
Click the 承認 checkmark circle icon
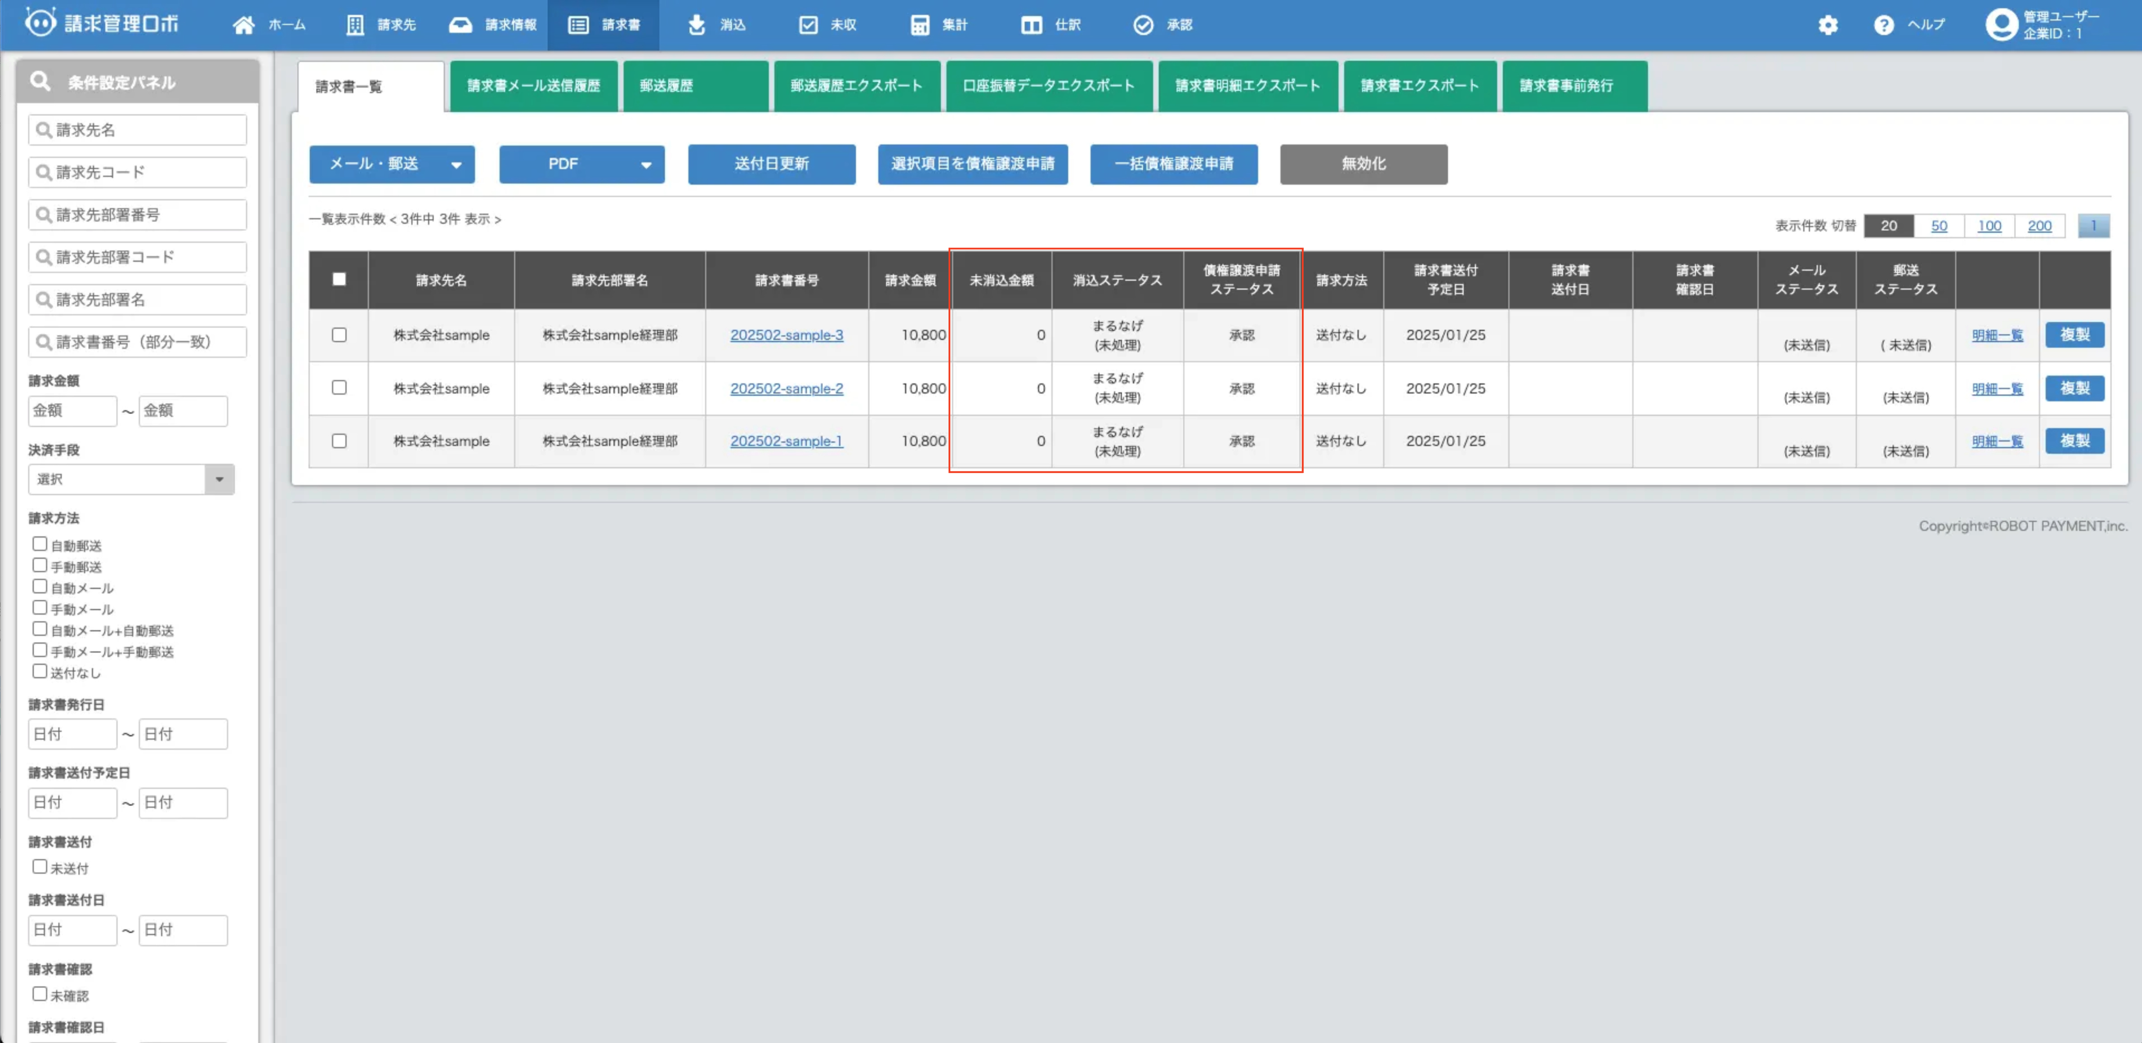[x=1143, y=25]
